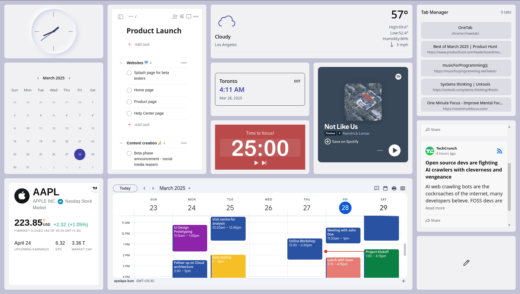Click the Spotify logo on the Not Like Us player
The image size is (520, 294).
click(398, 76)
